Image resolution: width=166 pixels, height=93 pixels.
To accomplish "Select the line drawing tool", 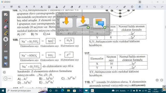I will tap(109, 7).
